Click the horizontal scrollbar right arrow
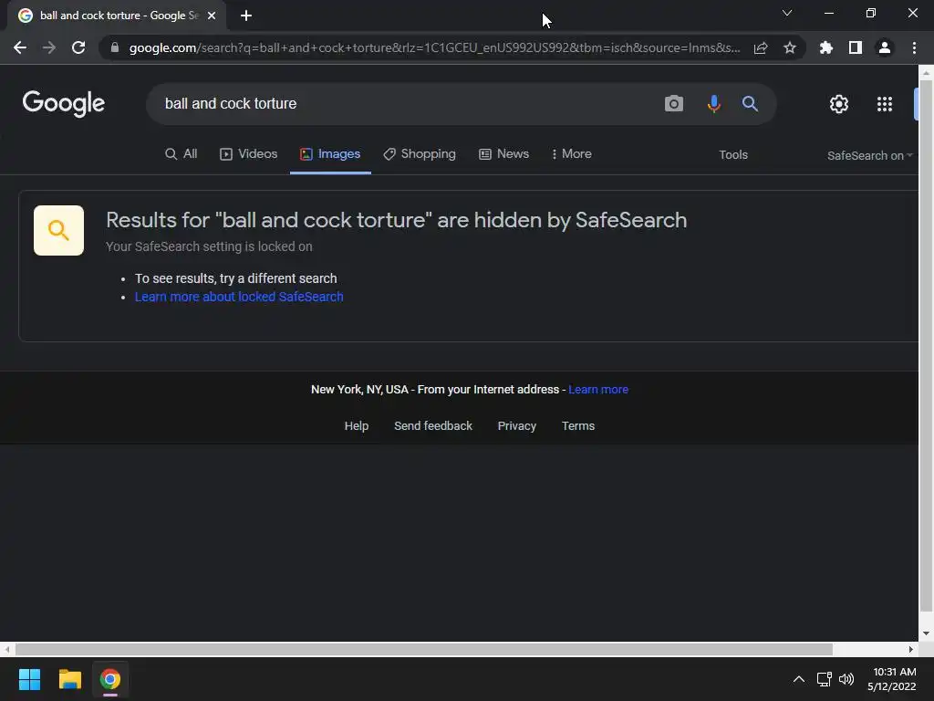 pos(911,649)
